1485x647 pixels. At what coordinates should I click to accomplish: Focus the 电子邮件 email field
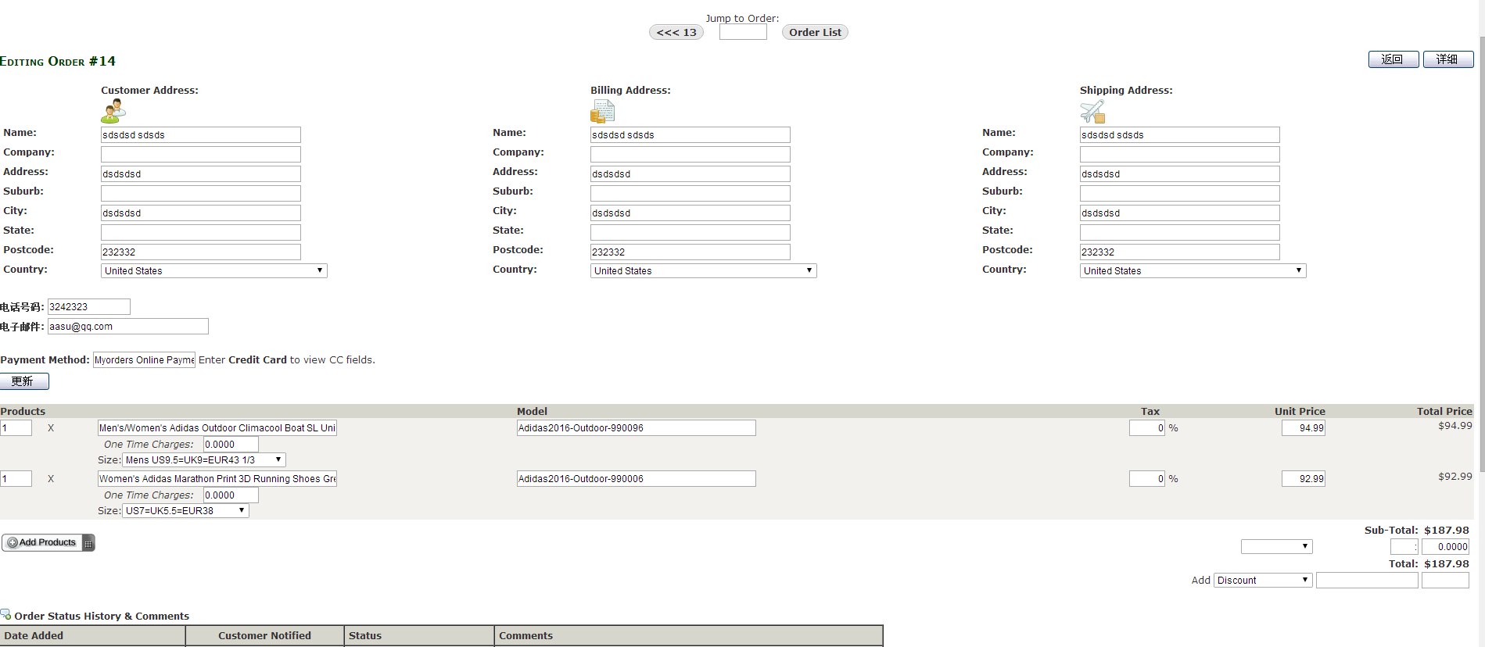coord(127,327)
